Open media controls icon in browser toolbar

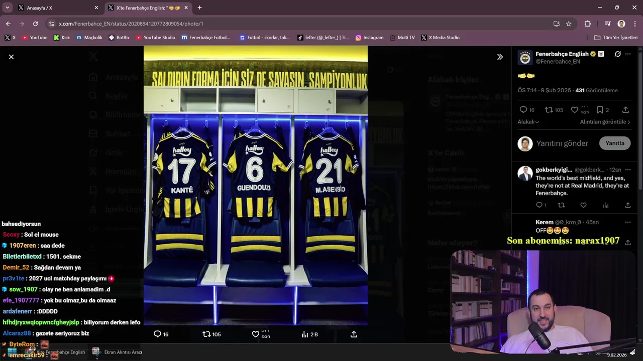(608, 24)
